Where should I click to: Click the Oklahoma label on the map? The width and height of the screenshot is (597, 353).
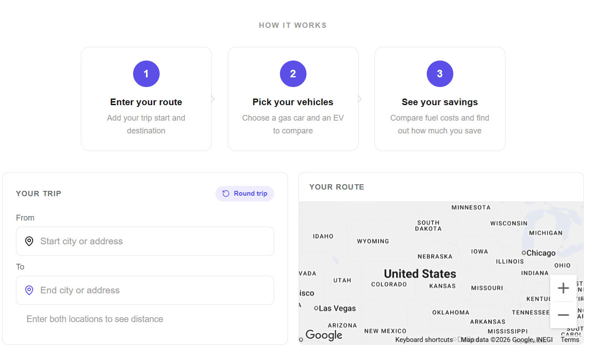451,312
